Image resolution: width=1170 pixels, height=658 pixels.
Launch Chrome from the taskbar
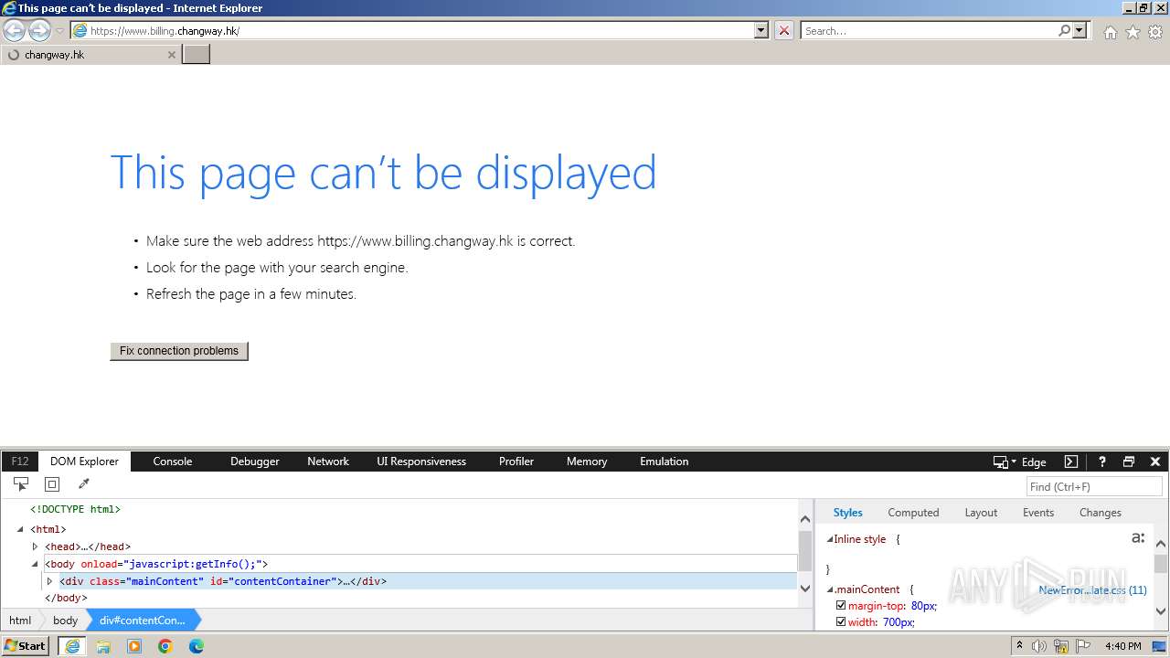(165, 646)
